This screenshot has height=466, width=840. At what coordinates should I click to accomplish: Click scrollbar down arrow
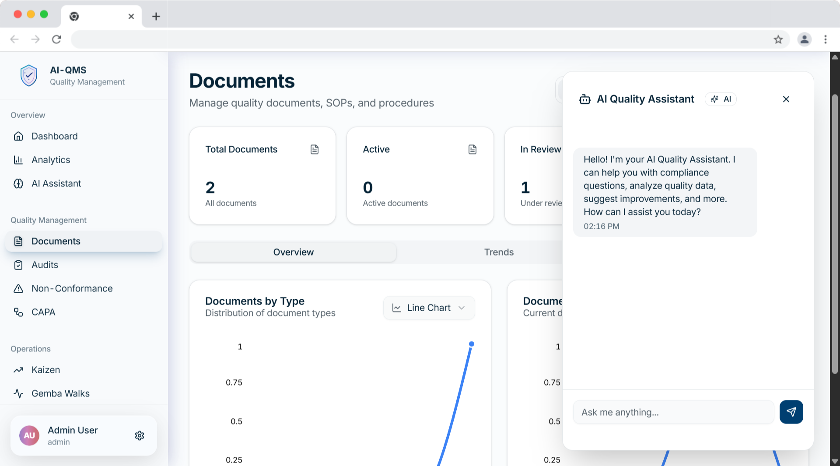(x=835, y=461)
